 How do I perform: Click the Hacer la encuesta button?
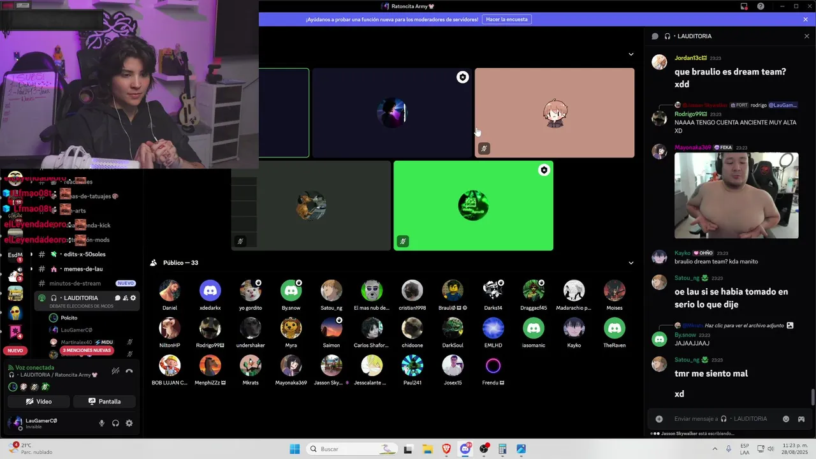507,20
